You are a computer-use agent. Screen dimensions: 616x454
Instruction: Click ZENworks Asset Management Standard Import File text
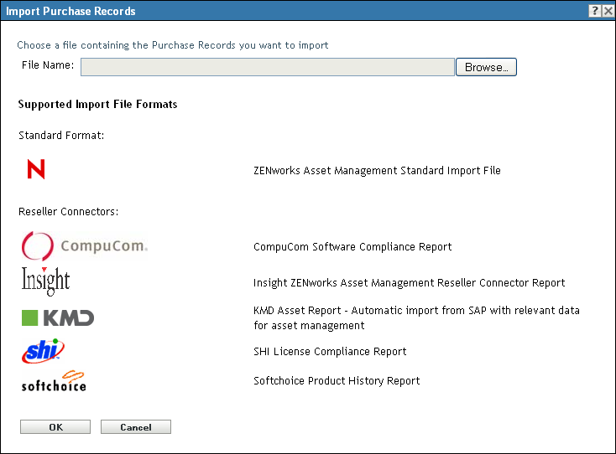tap(377, 171)
